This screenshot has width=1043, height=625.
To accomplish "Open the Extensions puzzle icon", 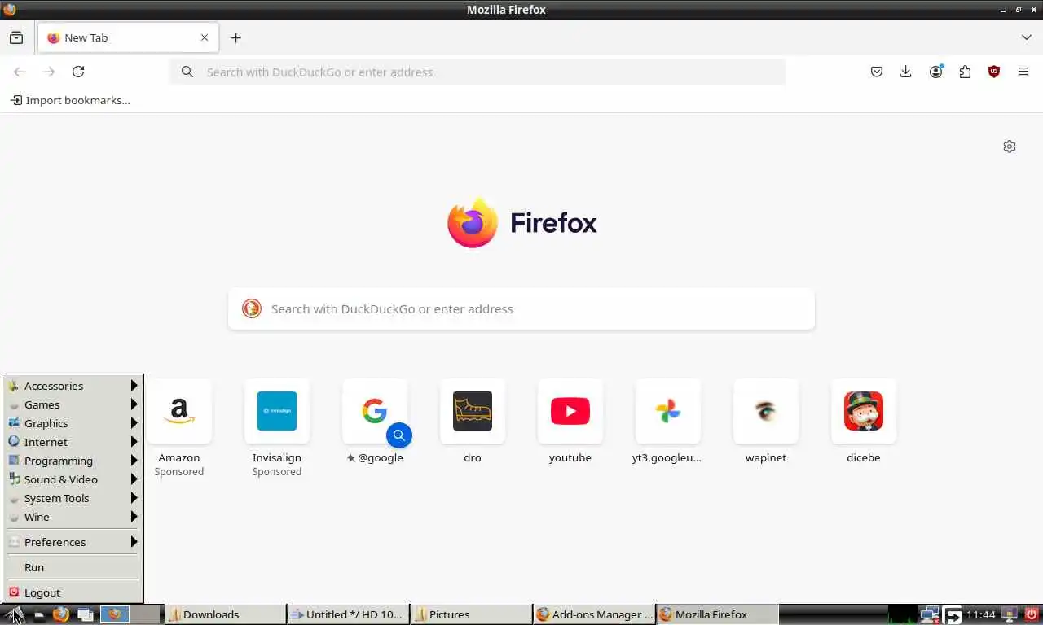I will (965, 72).
